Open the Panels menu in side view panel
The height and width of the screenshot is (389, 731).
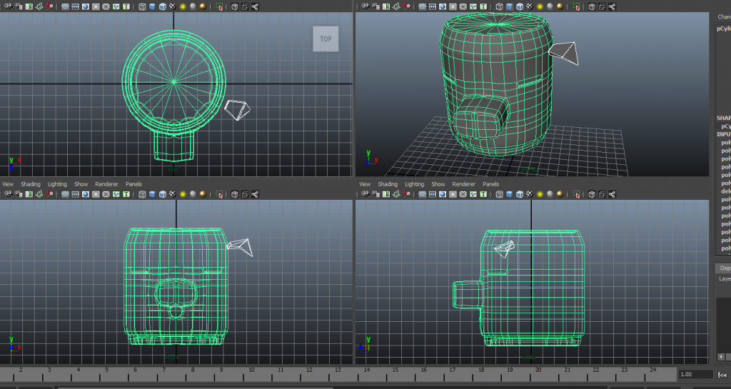pos(490,184)
